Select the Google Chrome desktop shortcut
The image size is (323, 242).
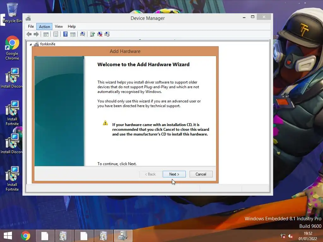pos(12,48)
